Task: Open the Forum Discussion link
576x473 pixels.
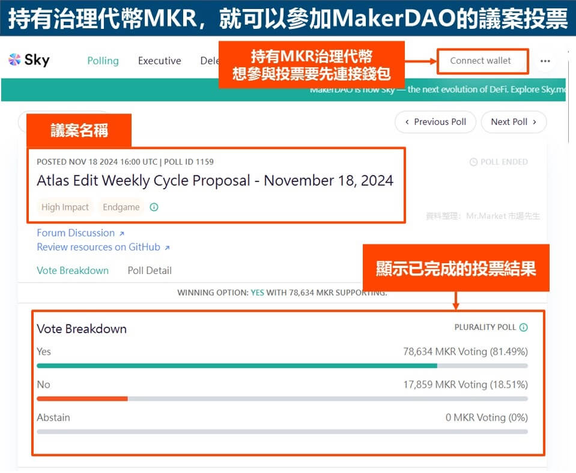Action: click(x=80, y=233)
